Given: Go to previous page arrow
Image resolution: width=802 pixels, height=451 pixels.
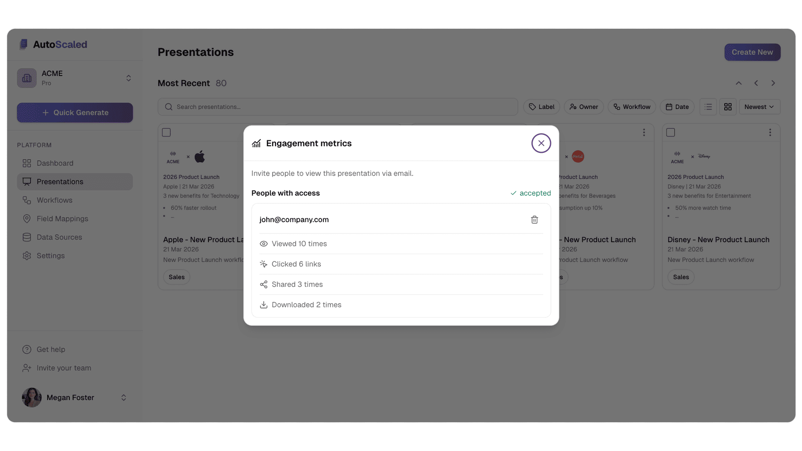Looking at the screenshot, I should (x=756, y=83).
